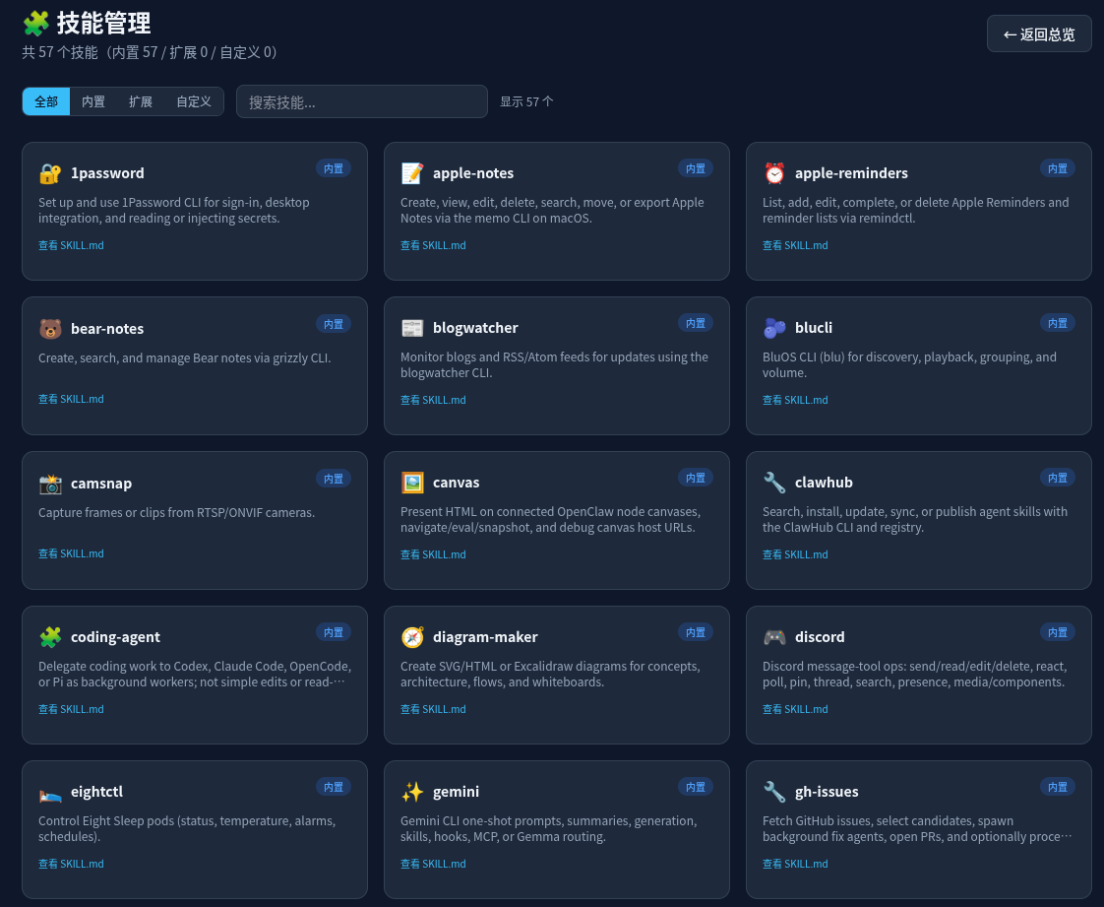Switch to the 内置 filter tab
The height and width of the screenshot is (907, 1104).
tap(92, 101)
